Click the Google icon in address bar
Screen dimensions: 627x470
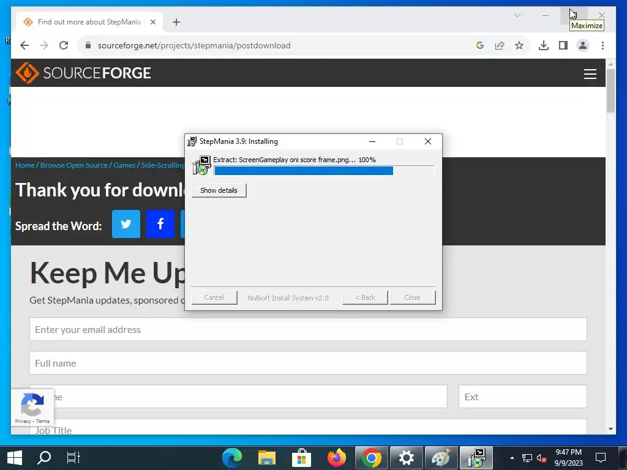tap(480, 45)
